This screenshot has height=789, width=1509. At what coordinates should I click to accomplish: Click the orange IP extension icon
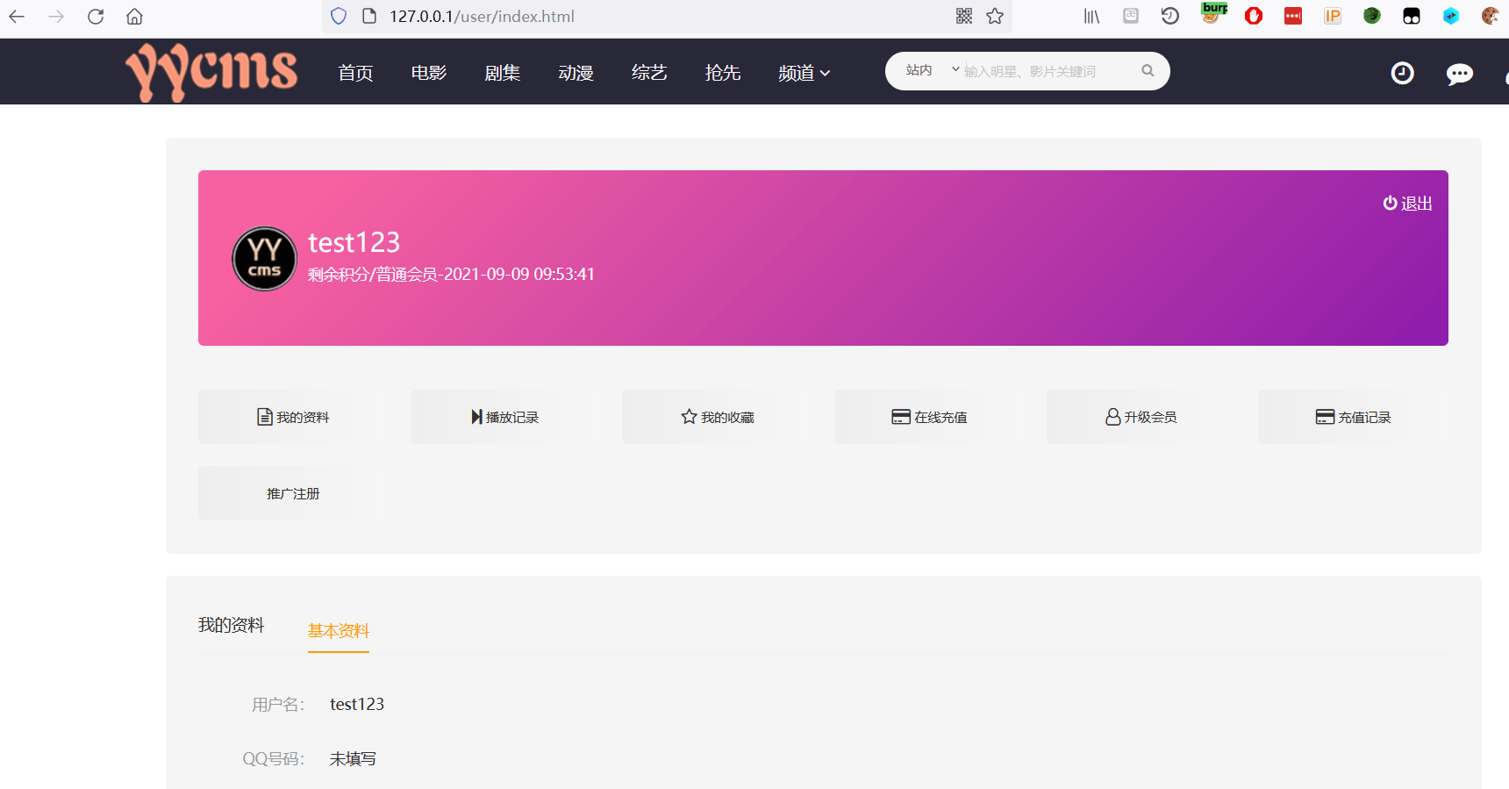pyautogui.click(x=1333, y=16)
